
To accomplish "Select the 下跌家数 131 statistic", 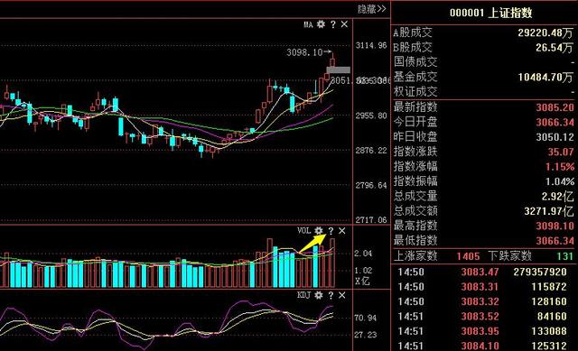I will coord(531,255).
